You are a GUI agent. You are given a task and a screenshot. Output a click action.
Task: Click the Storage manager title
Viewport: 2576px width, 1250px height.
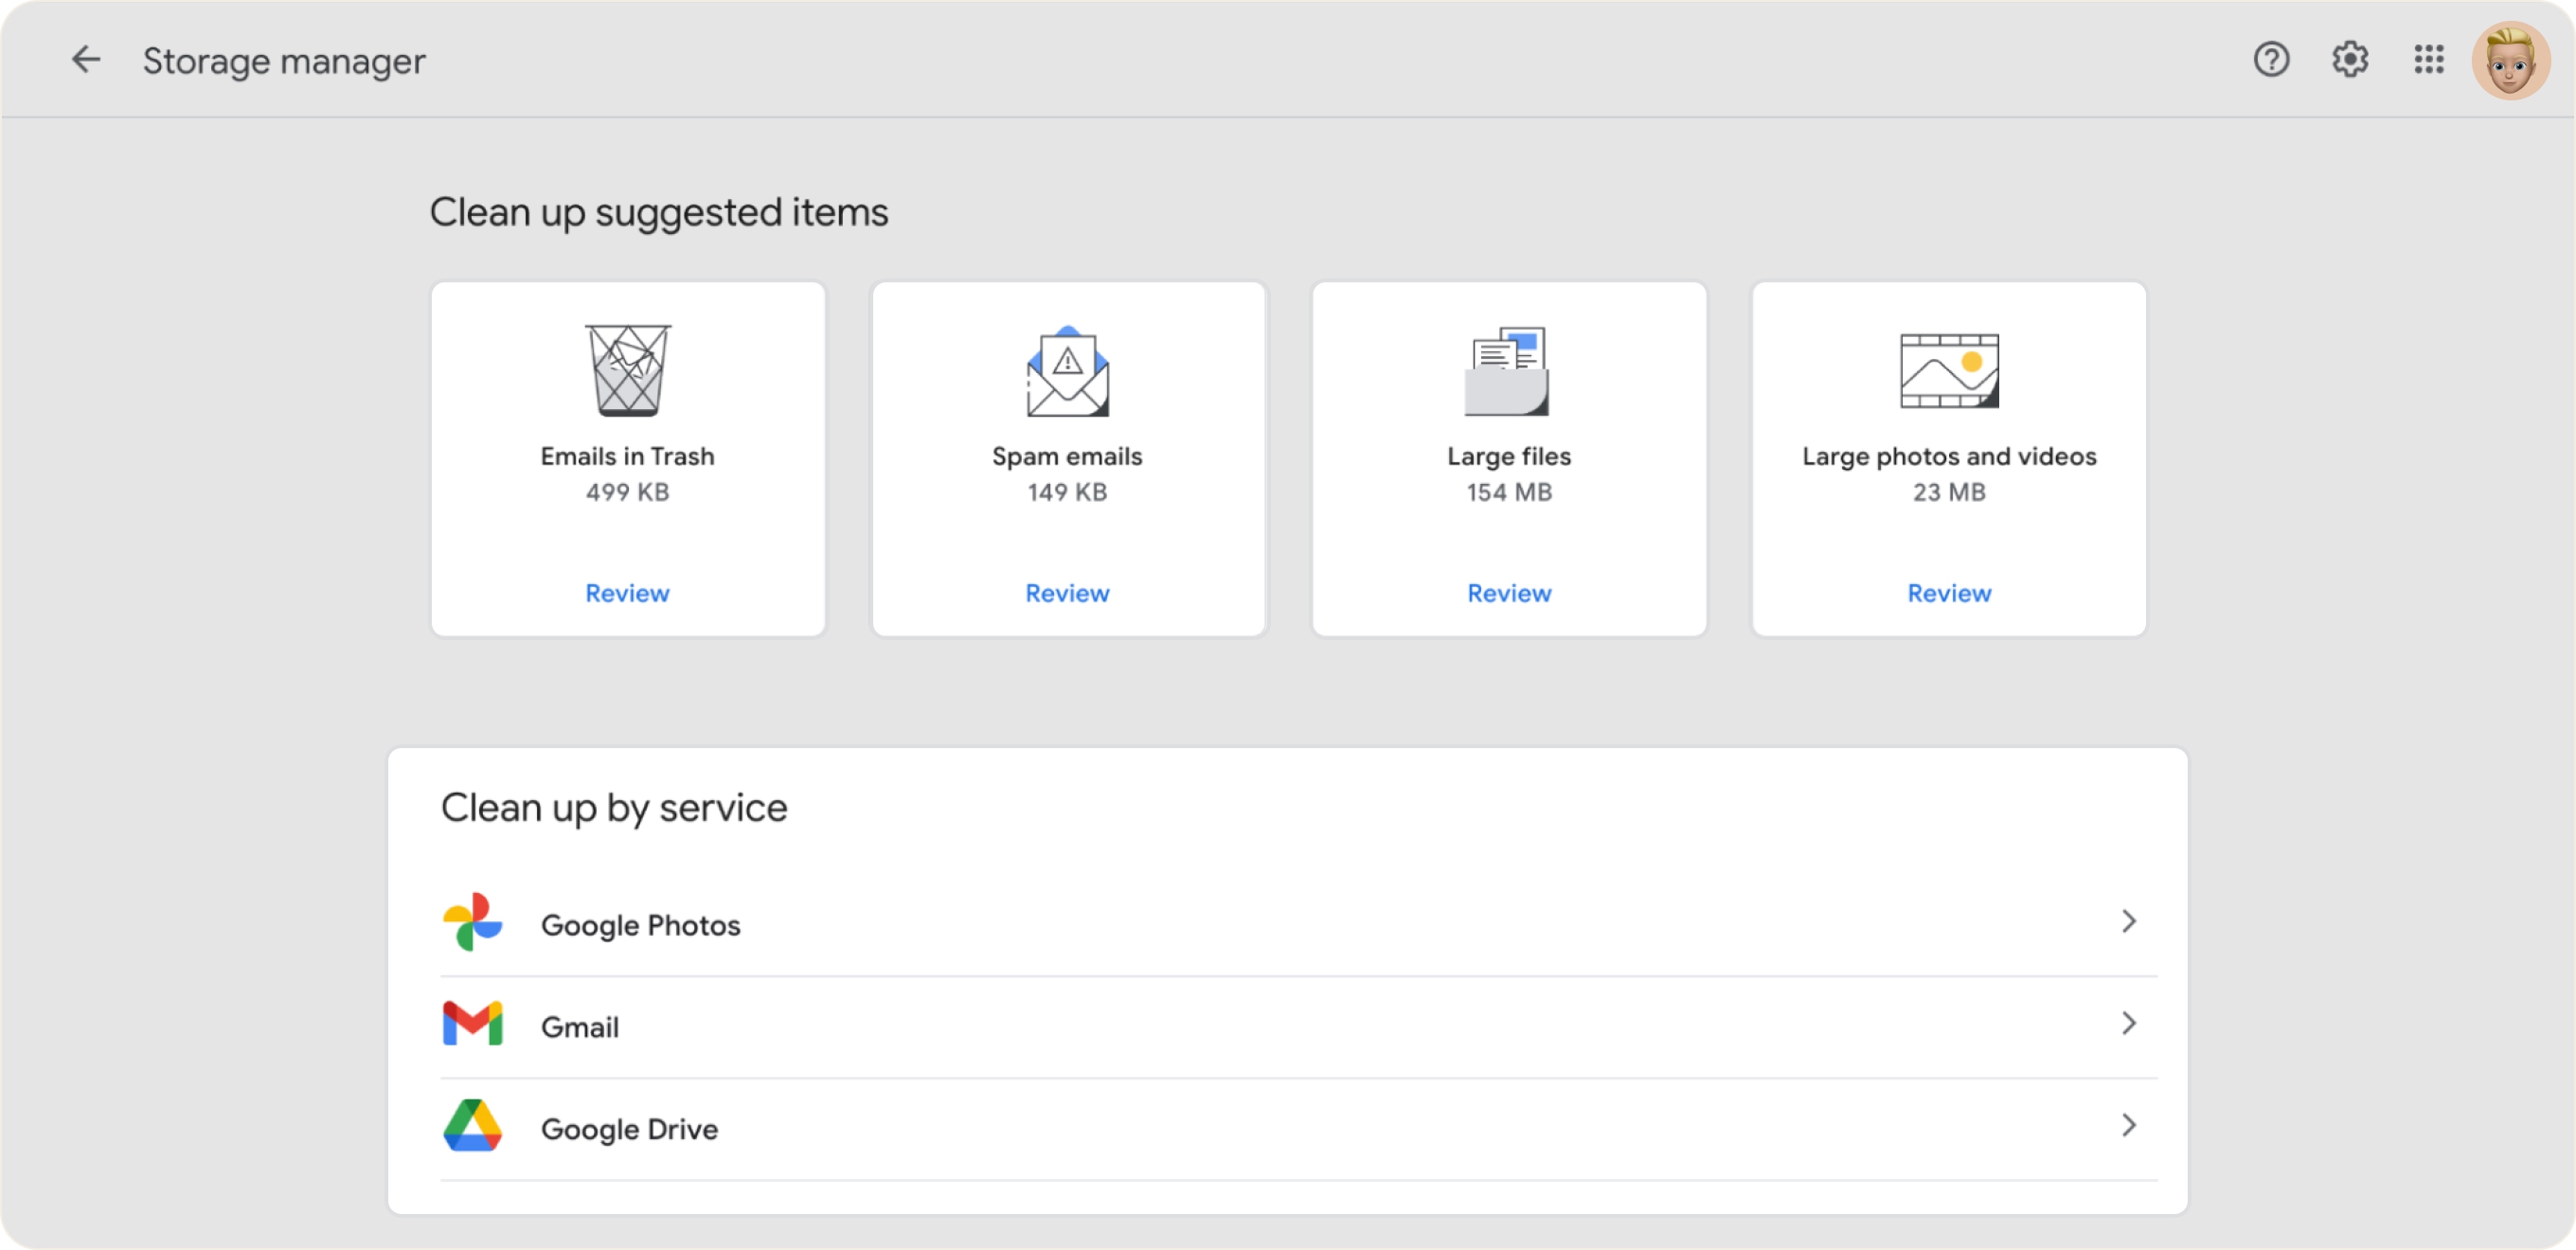(x=285, y=60)
